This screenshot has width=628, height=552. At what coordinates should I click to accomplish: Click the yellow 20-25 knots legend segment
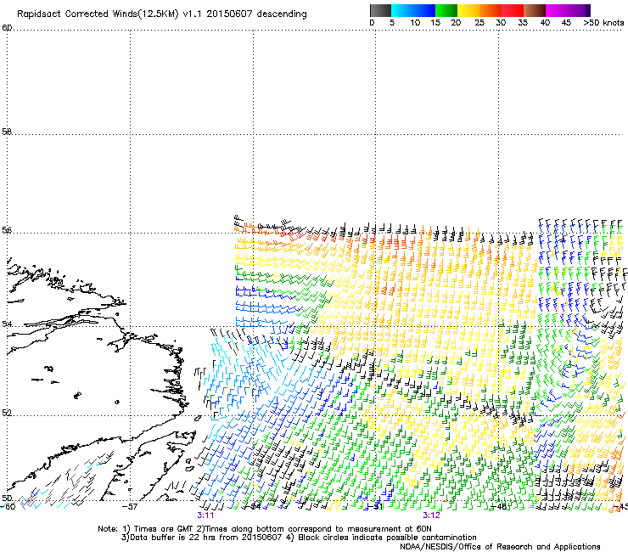[x=468, y=10]
